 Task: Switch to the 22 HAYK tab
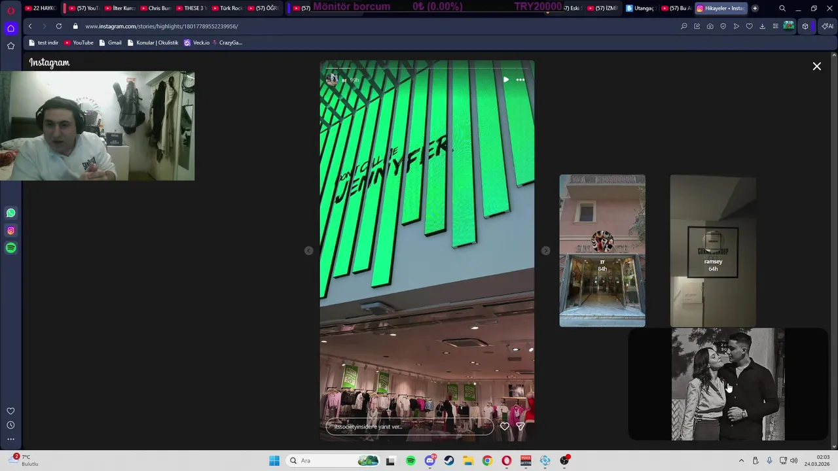click(41, 9)
